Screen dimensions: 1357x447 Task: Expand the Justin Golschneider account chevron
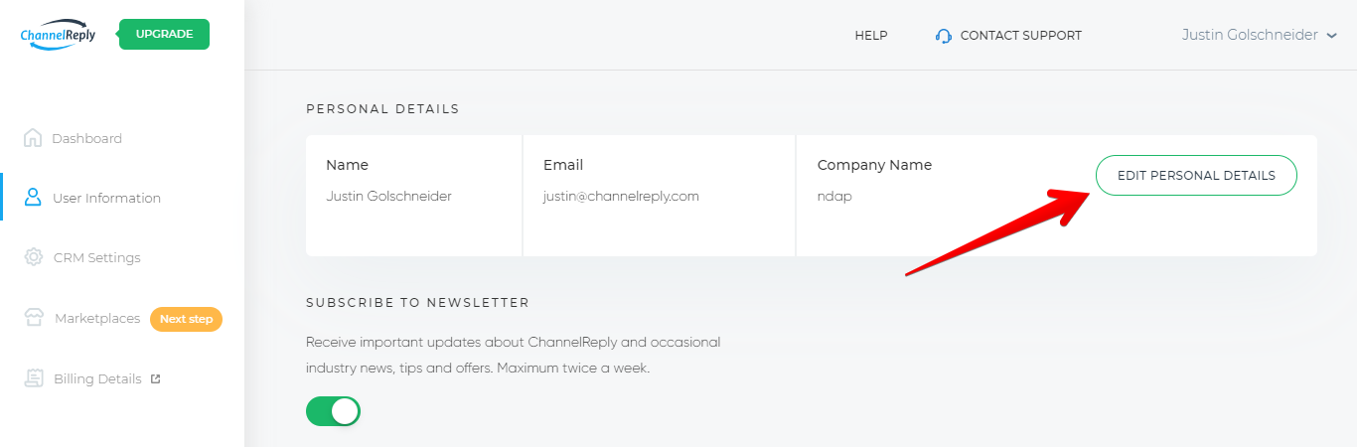coord(1332,36)
